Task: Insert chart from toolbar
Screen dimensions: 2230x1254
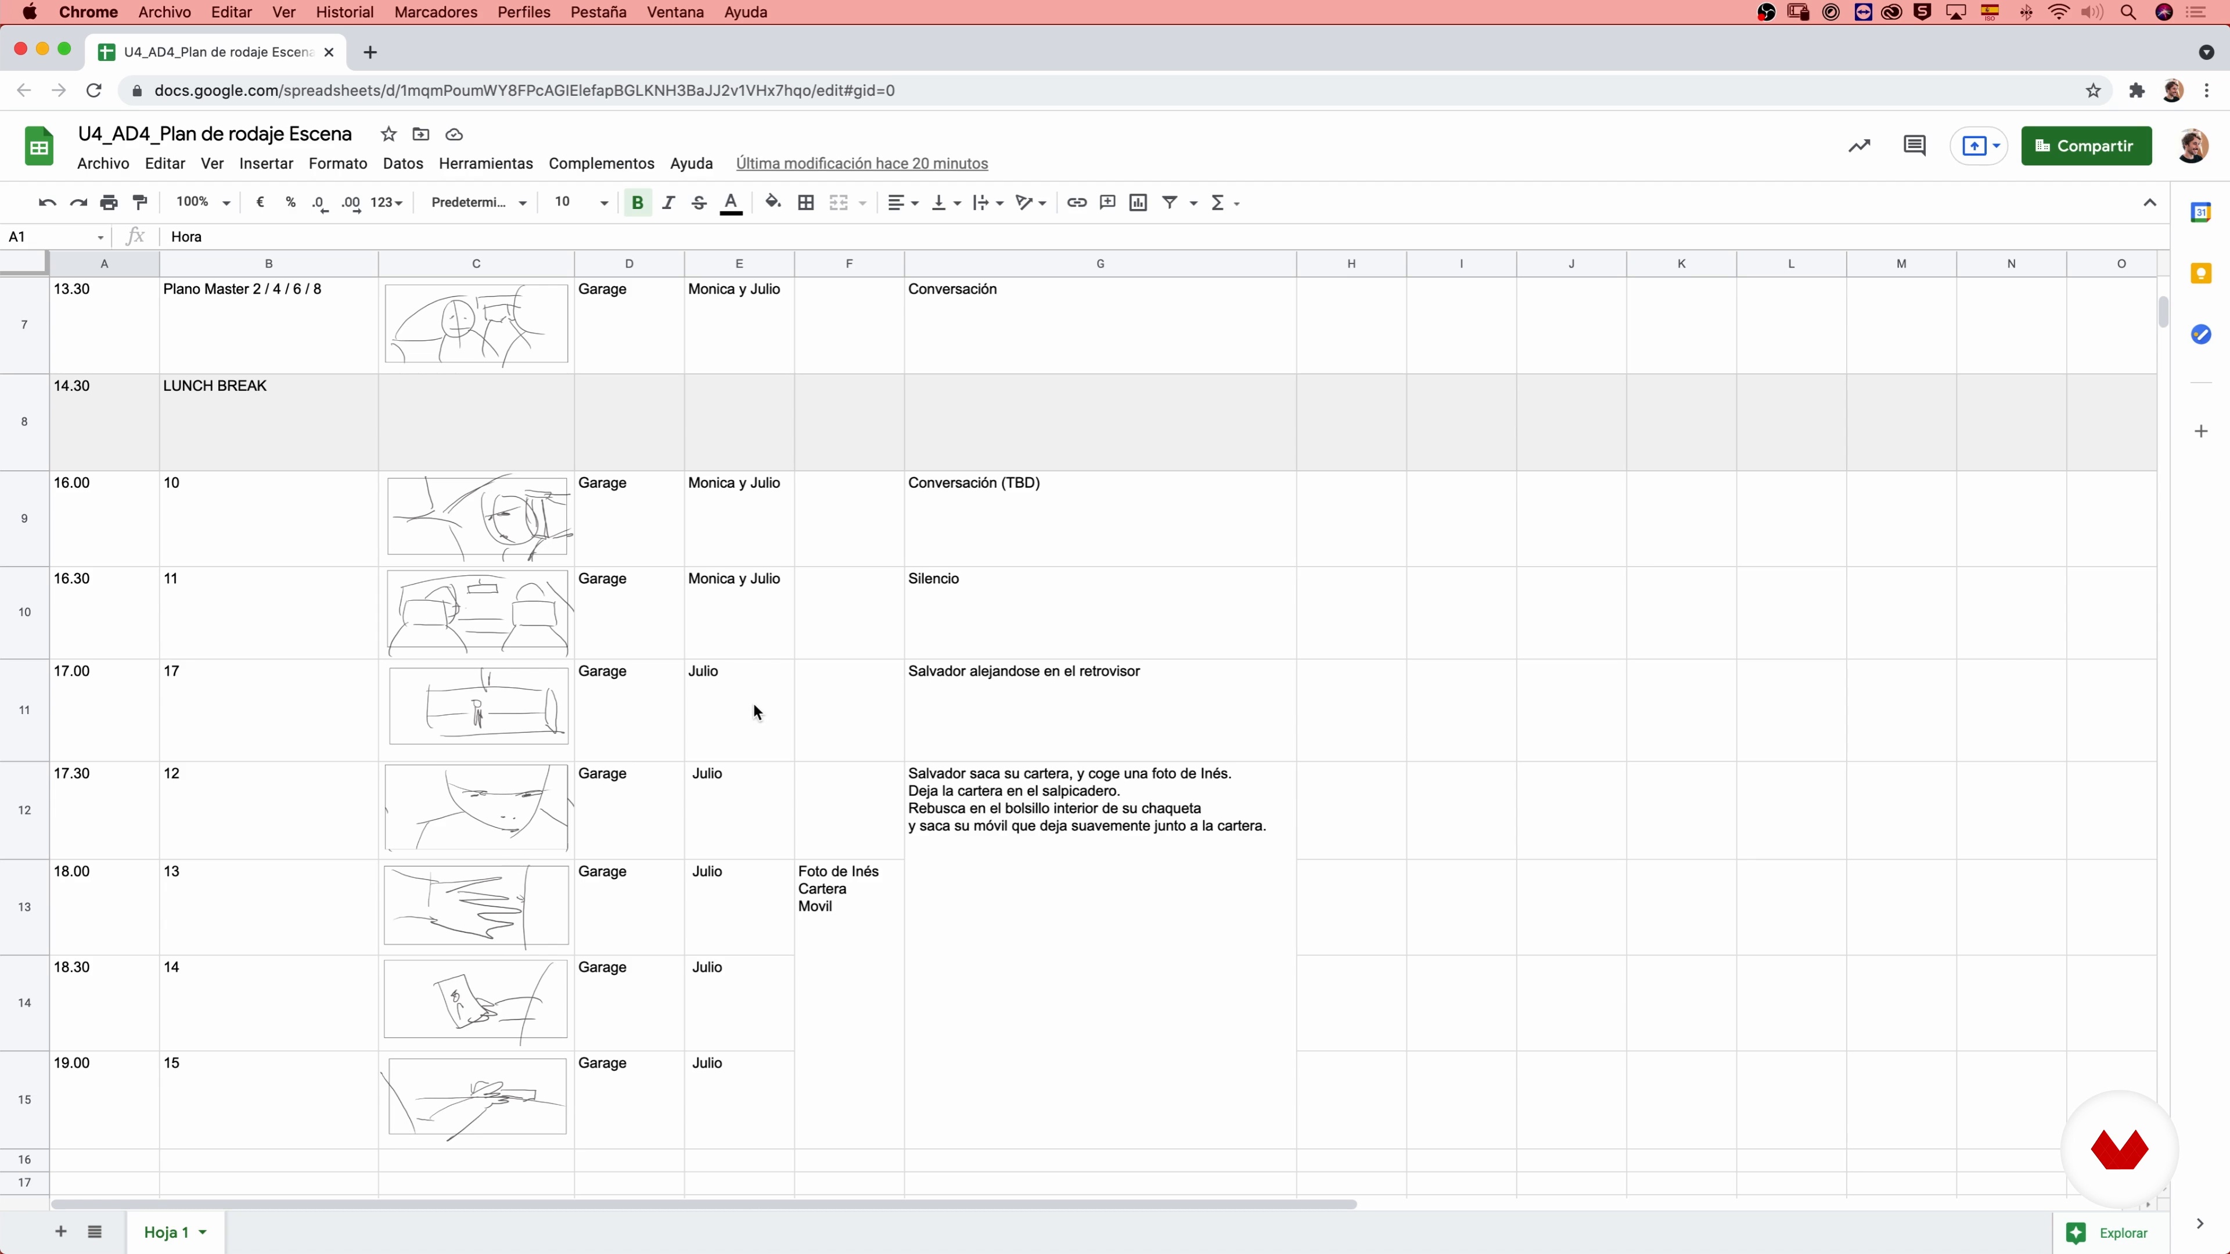Action: click(x=1138, y=203)
